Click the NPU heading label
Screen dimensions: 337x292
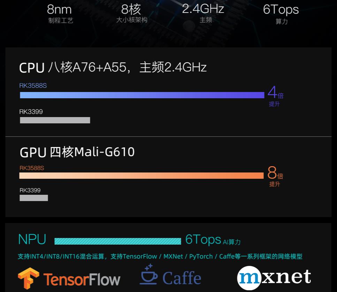tap(32, 239)
